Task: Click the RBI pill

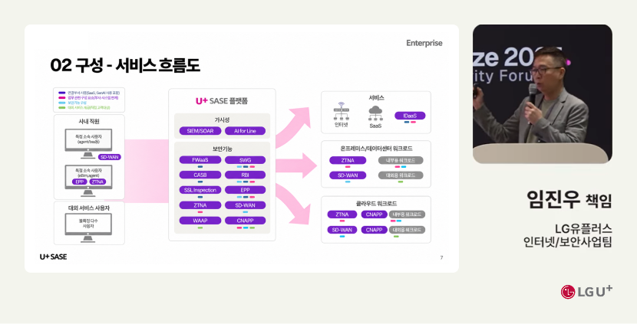Action: pos(245,175)
